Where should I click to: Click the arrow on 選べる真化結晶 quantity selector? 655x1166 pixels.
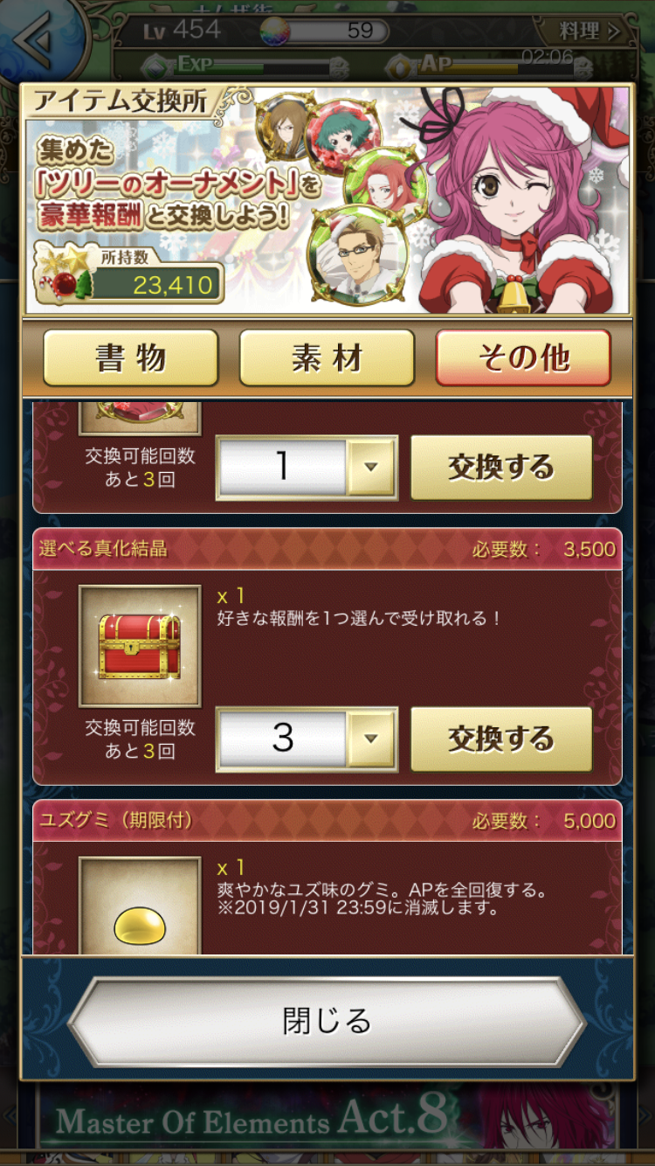[371, 739]
